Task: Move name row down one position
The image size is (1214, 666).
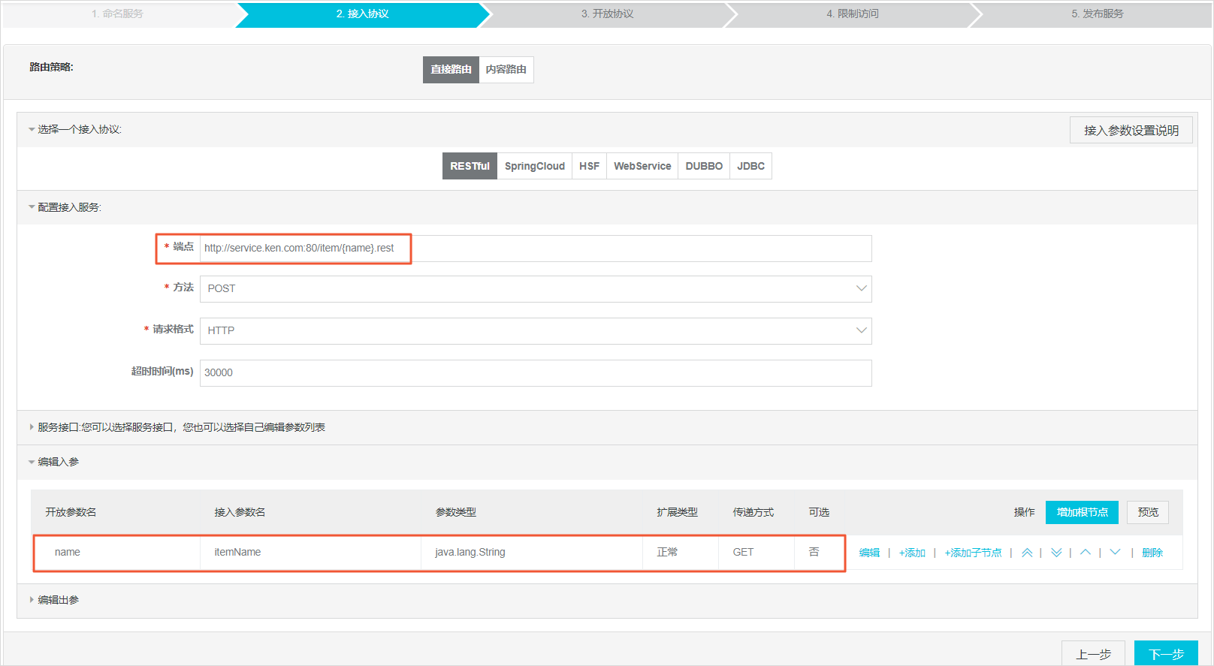Action: point(1116,553)
